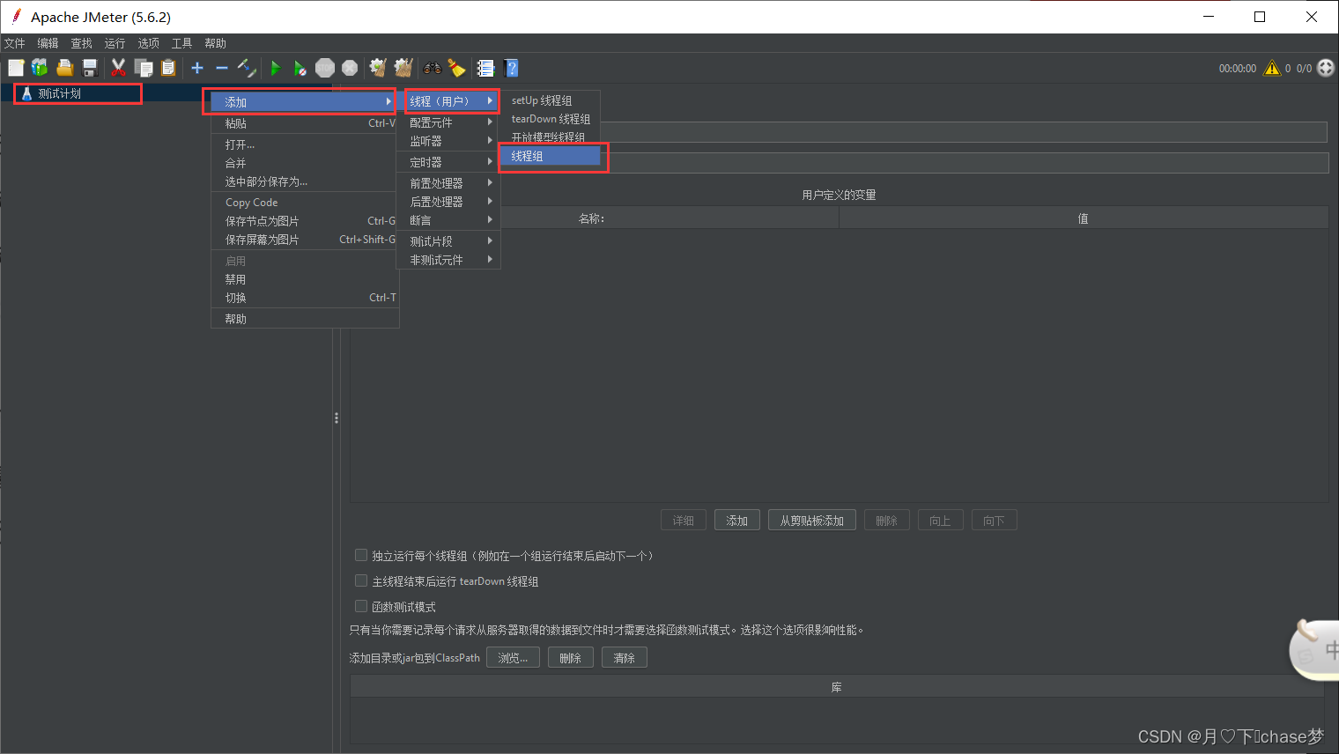Expand the 后置处理器 submenu

click(x=448, y=202)
